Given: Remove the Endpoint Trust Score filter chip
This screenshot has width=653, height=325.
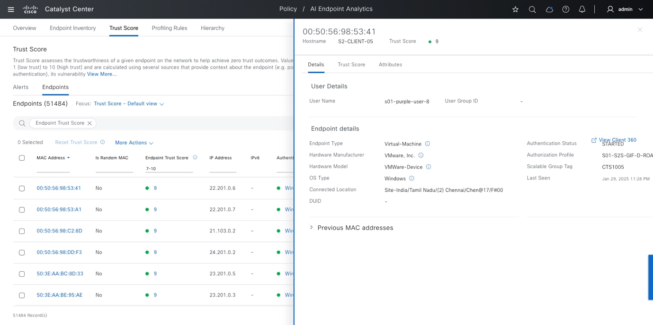Looking at the screenshot, I should coord(89,123).
